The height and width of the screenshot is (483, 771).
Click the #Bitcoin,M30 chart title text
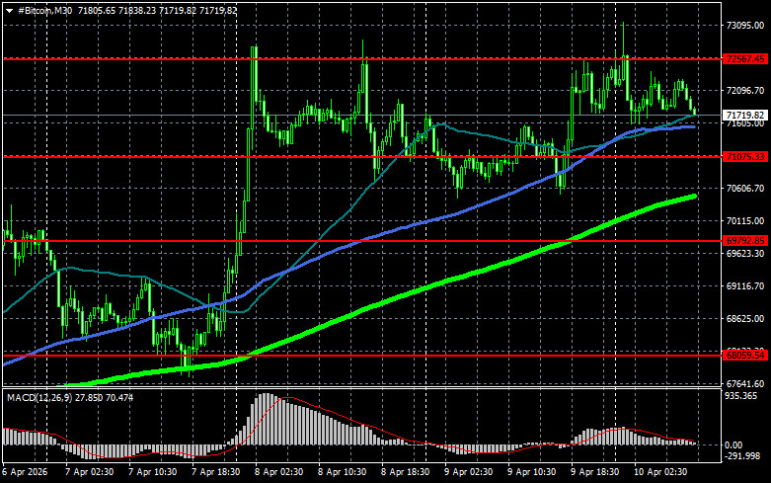coord(45,8)
